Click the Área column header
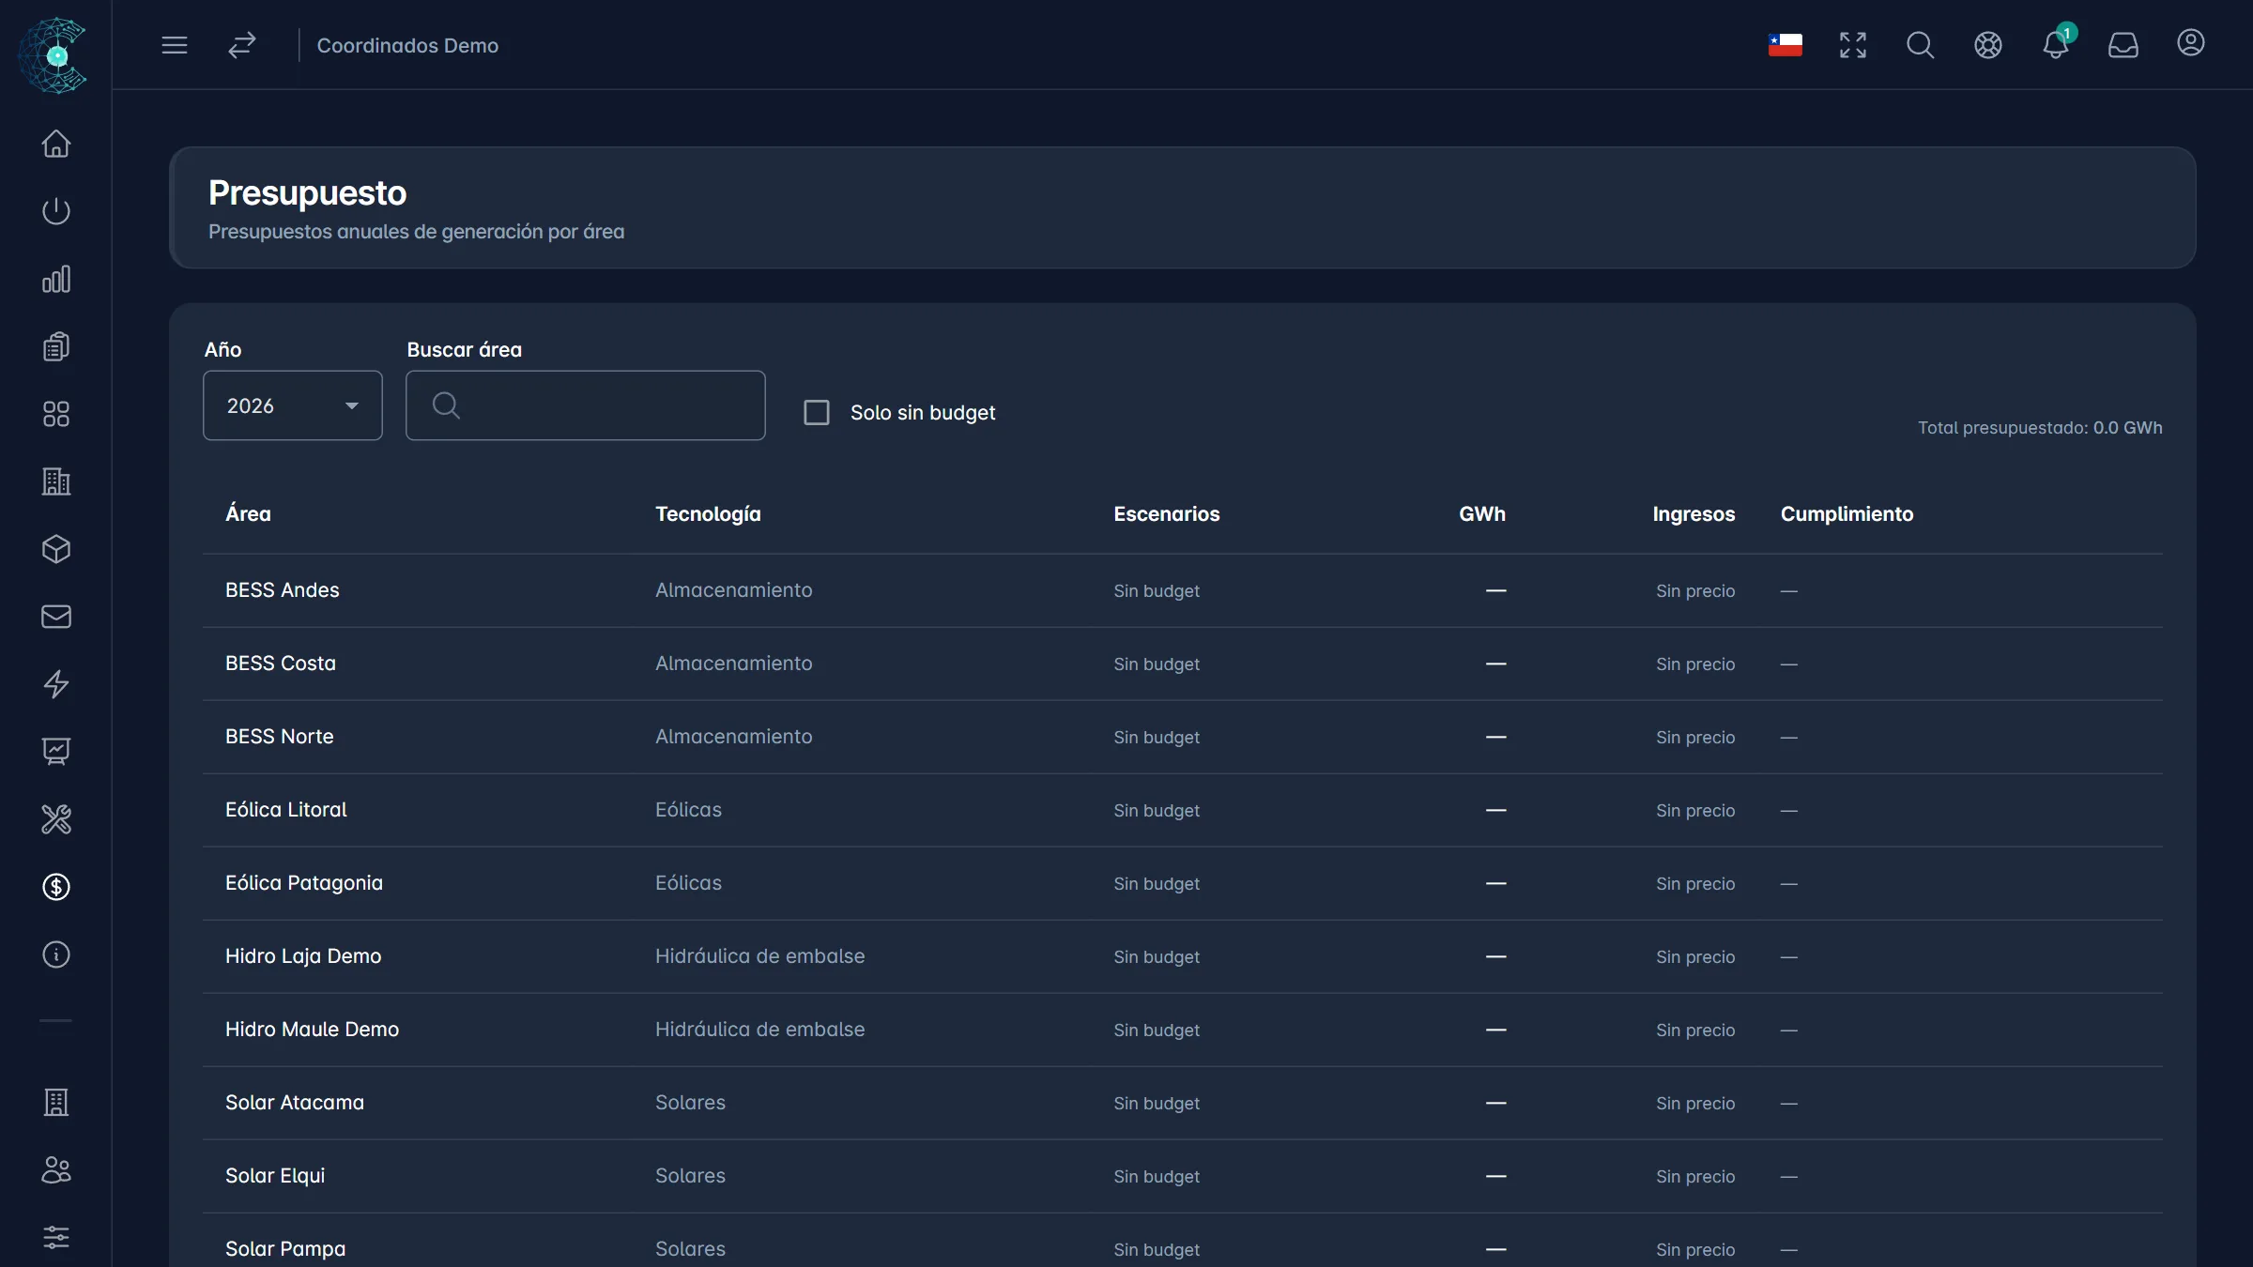This screenshot has width=2253, height=1267. (248, 514)
